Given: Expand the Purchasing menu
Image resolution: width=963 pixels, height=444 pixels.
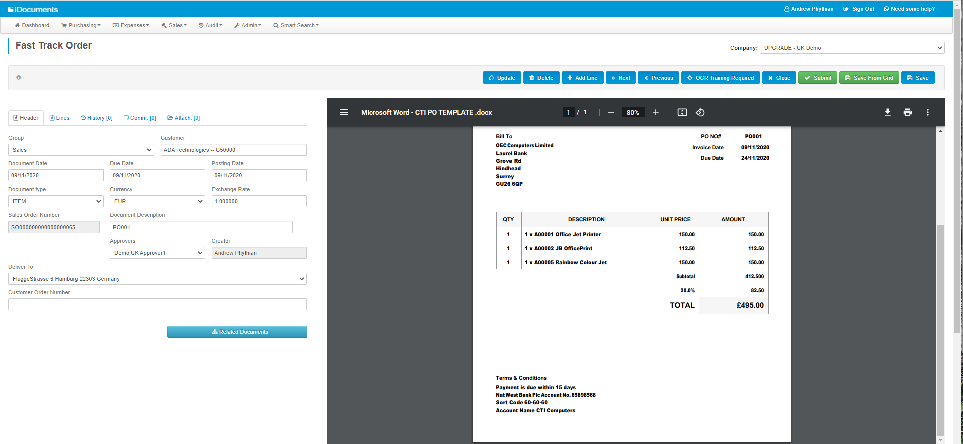Looking at the screenshot, I should coord(81,25).
